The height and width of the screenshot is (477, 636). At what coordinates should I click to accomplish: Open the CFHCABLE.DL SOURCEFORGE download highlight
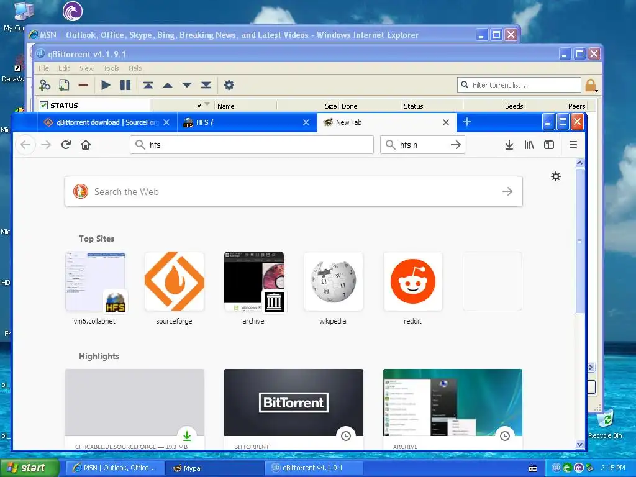click(135, 409)
